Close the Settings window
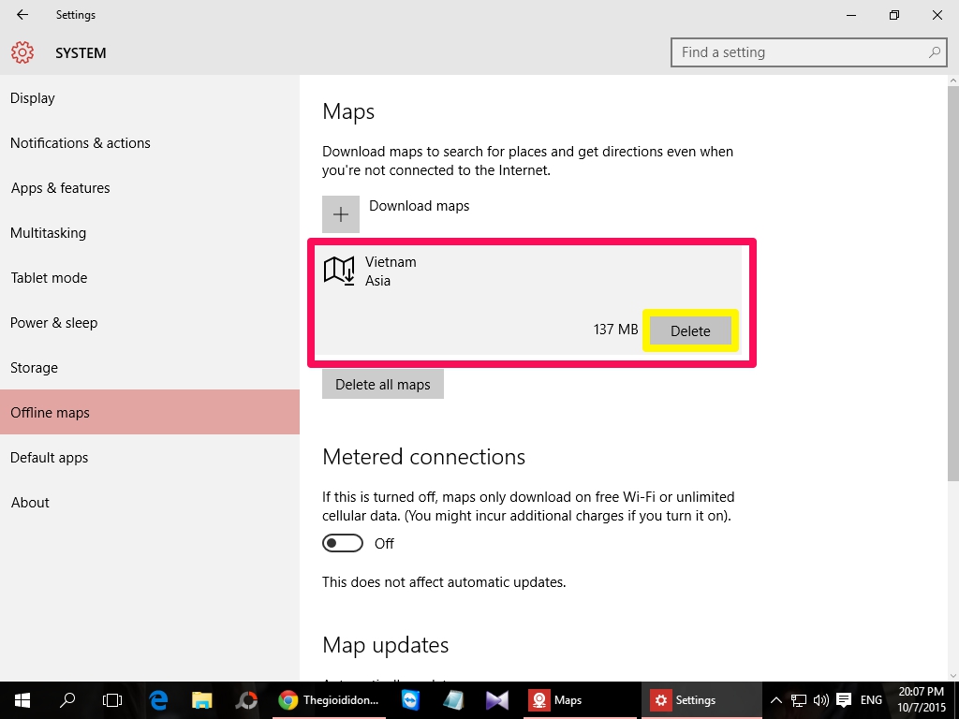 (937, 15)
